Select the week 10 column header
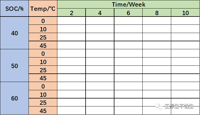Screen dimensions: 200x115 185,13
